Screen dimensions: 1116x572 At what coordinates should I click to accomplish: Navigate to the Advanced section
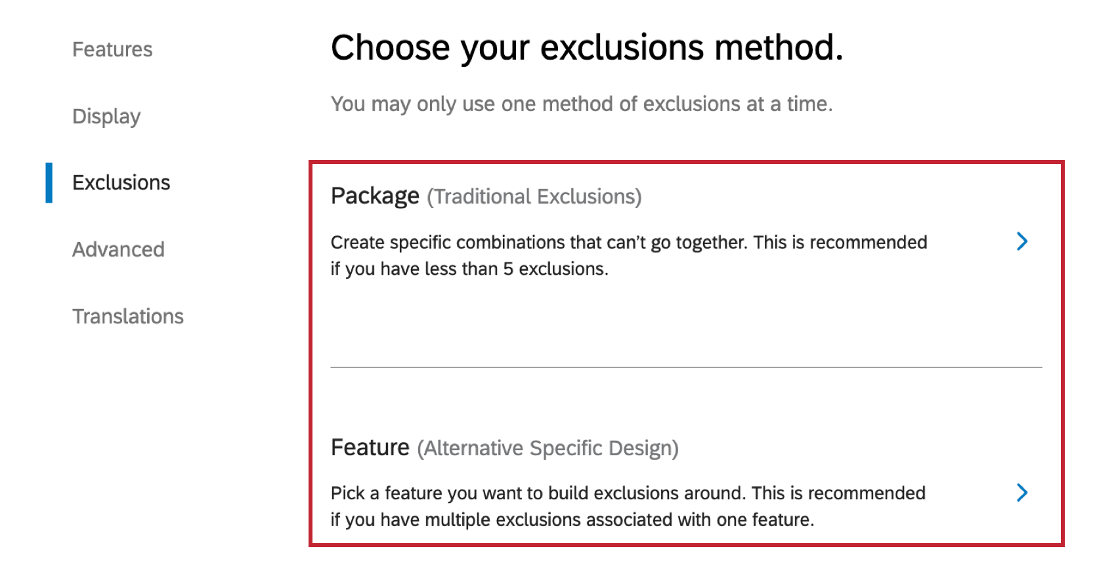click(118, 249)
